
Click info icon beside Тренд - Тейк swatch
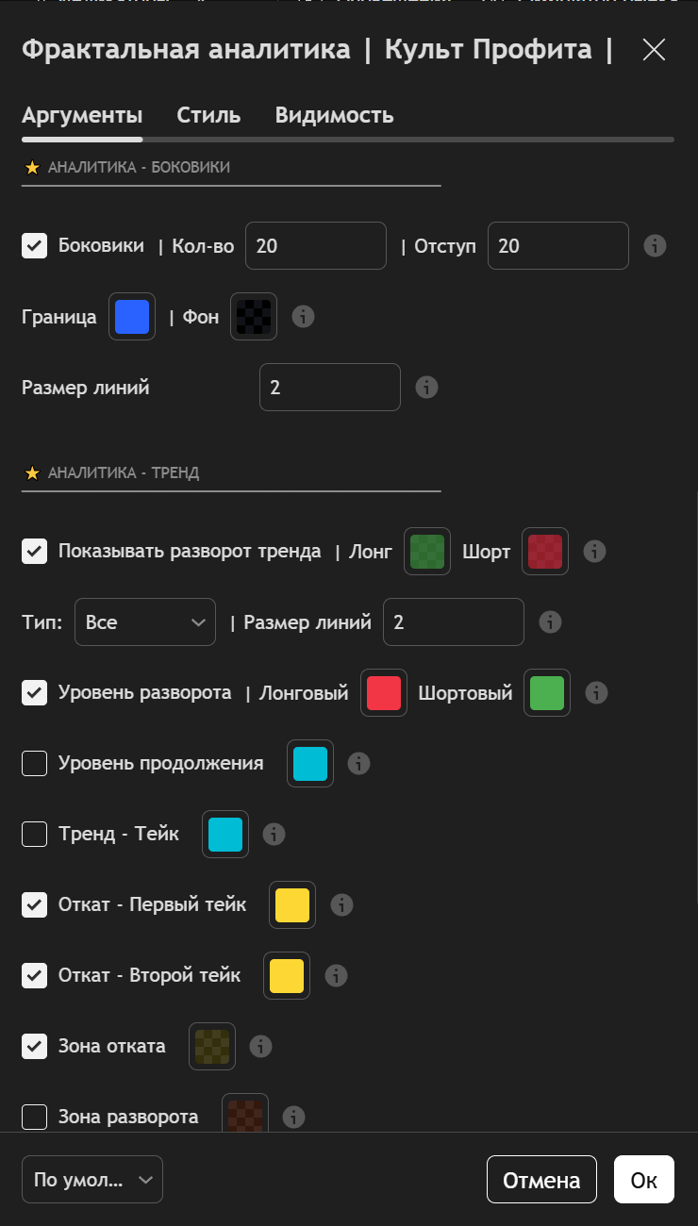click(x=274, y=835)
